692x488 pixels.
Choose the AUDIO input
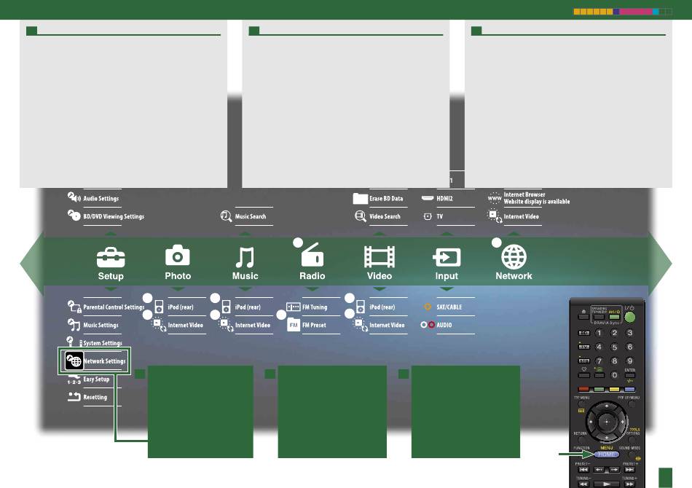(436, 325)
